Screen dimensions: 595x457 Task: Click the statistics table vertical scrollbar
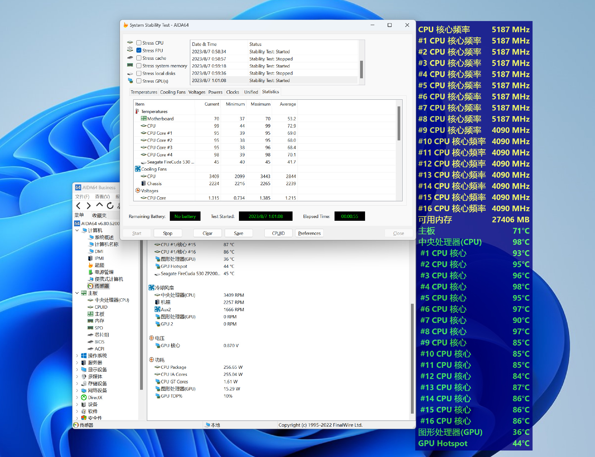click(x=399, y=123)
